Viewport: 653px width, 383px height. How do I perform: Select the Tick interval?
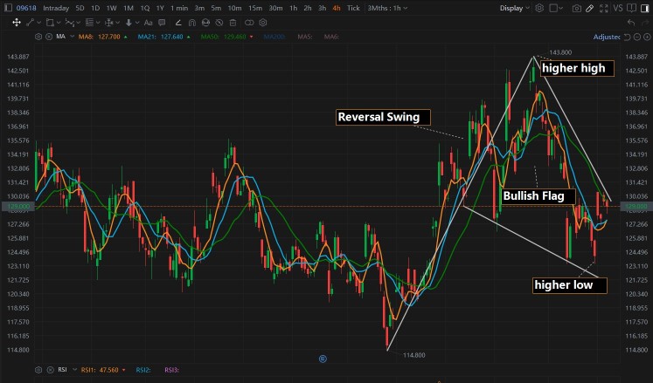pyautogui.click(x=353, y=8)
